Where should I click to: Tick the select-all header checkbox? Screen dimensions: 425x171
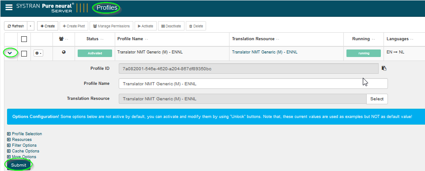[24, 39]
